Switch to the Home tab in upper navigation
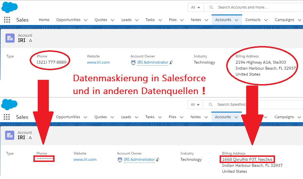 click(44, 20)
